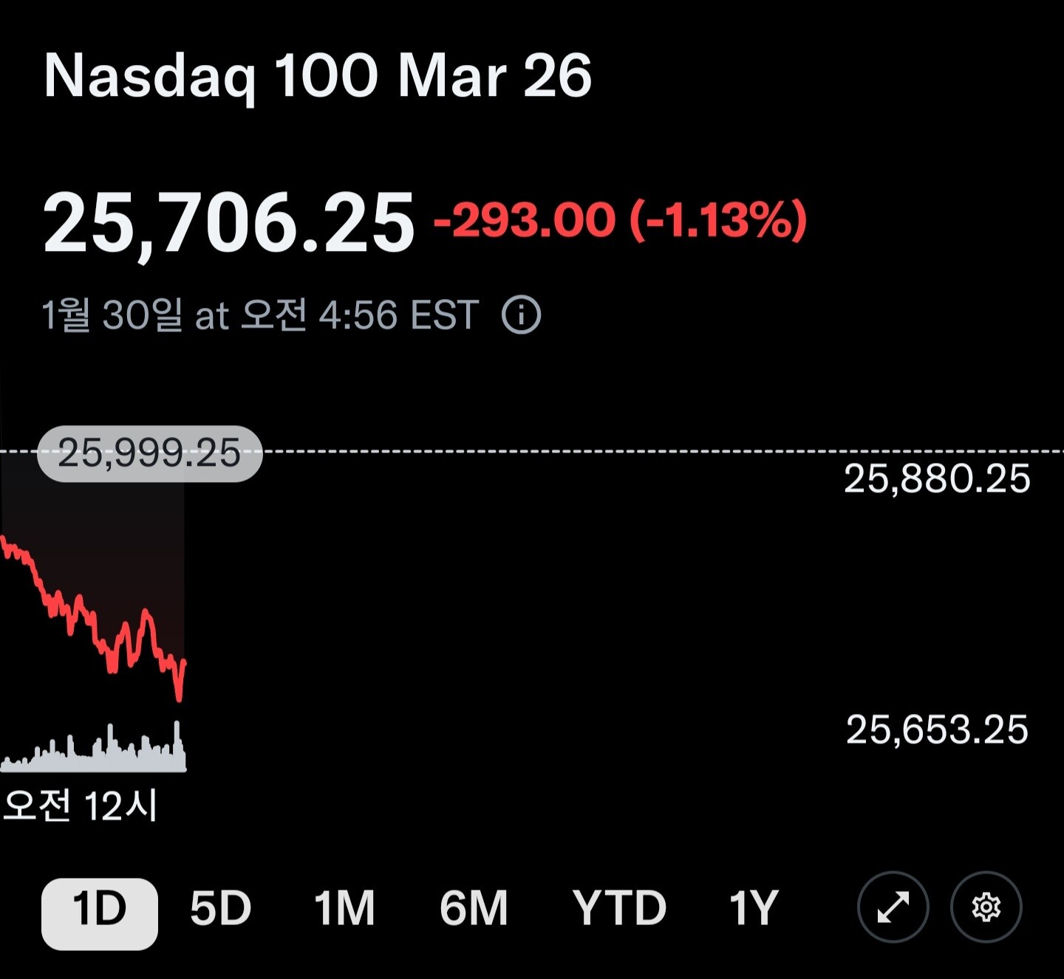Select the 1D time range tab
The image size is (1064, 979).
tap(99, 909)
